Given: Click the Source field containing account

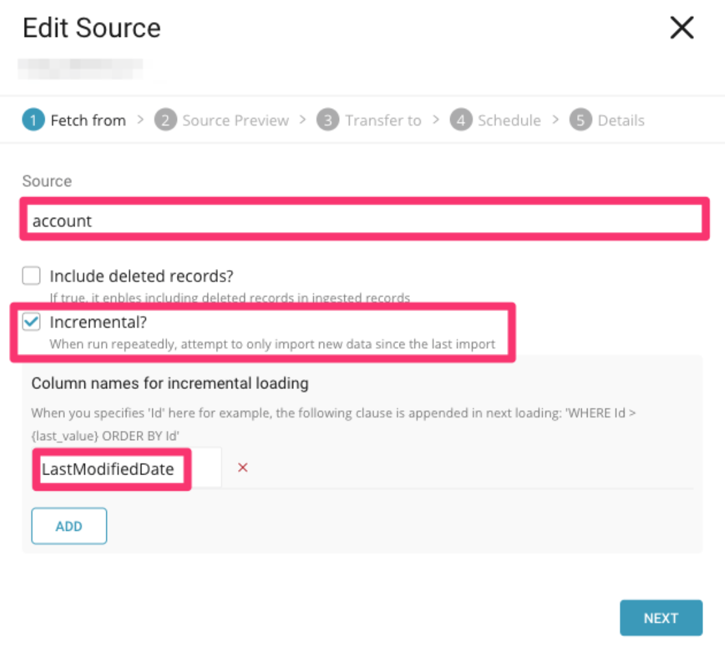Looking at the screenshot, I should [x=363, y=221].
